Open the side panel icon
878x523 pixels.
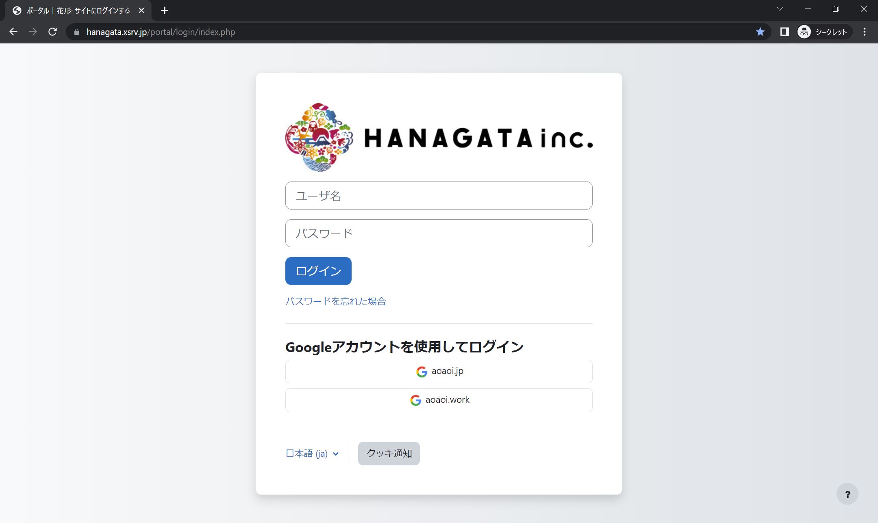pos(785,32)
